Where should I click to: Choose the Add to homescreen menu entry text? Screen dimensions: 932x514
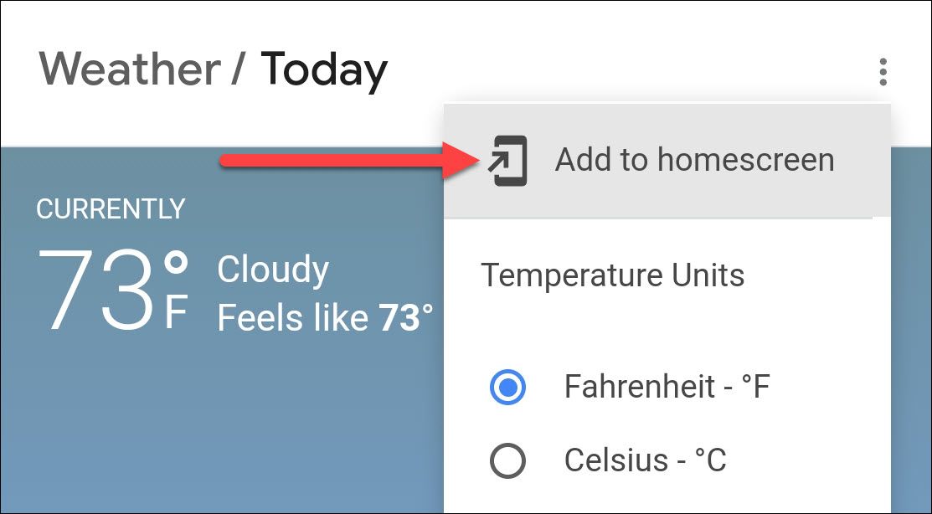click(x=694, y=160)
